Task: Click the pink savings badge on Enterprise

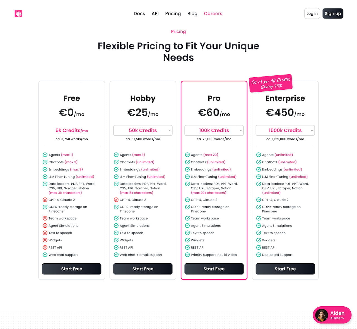Action: [x=271, y=83]
